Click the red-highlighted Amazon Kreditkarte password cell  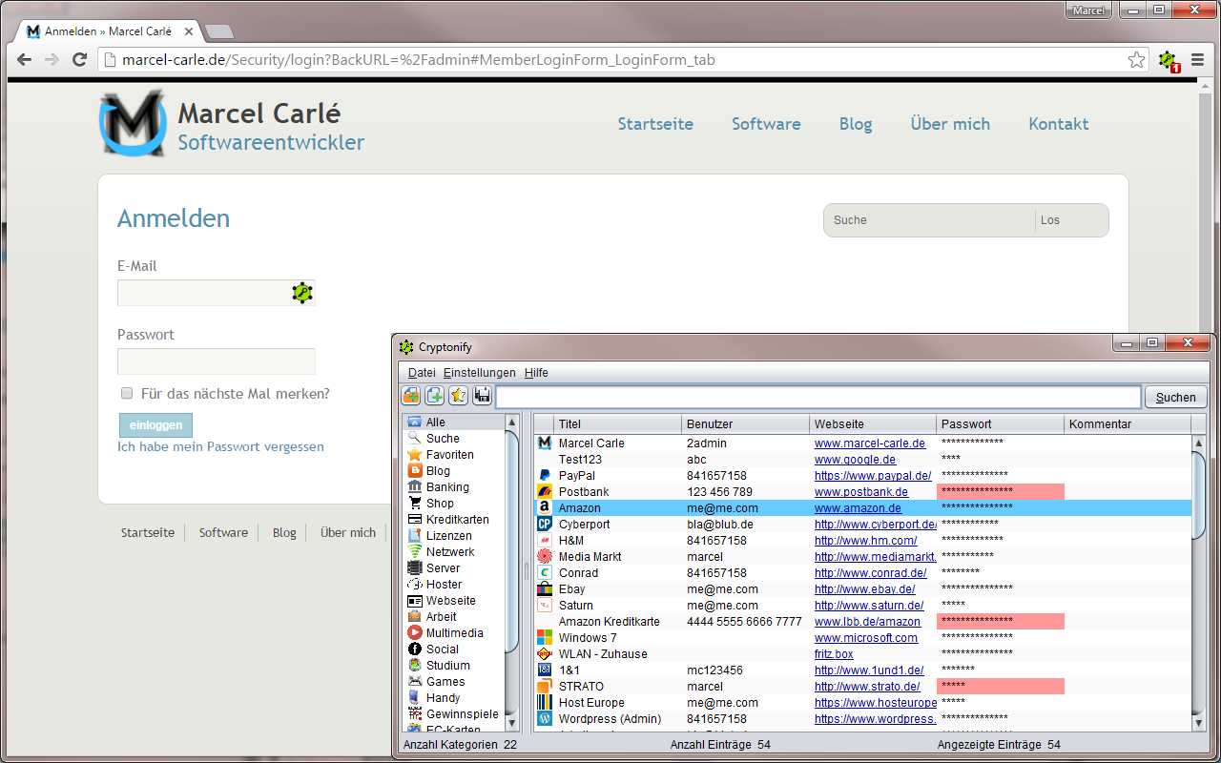[x=1001, y=622]
